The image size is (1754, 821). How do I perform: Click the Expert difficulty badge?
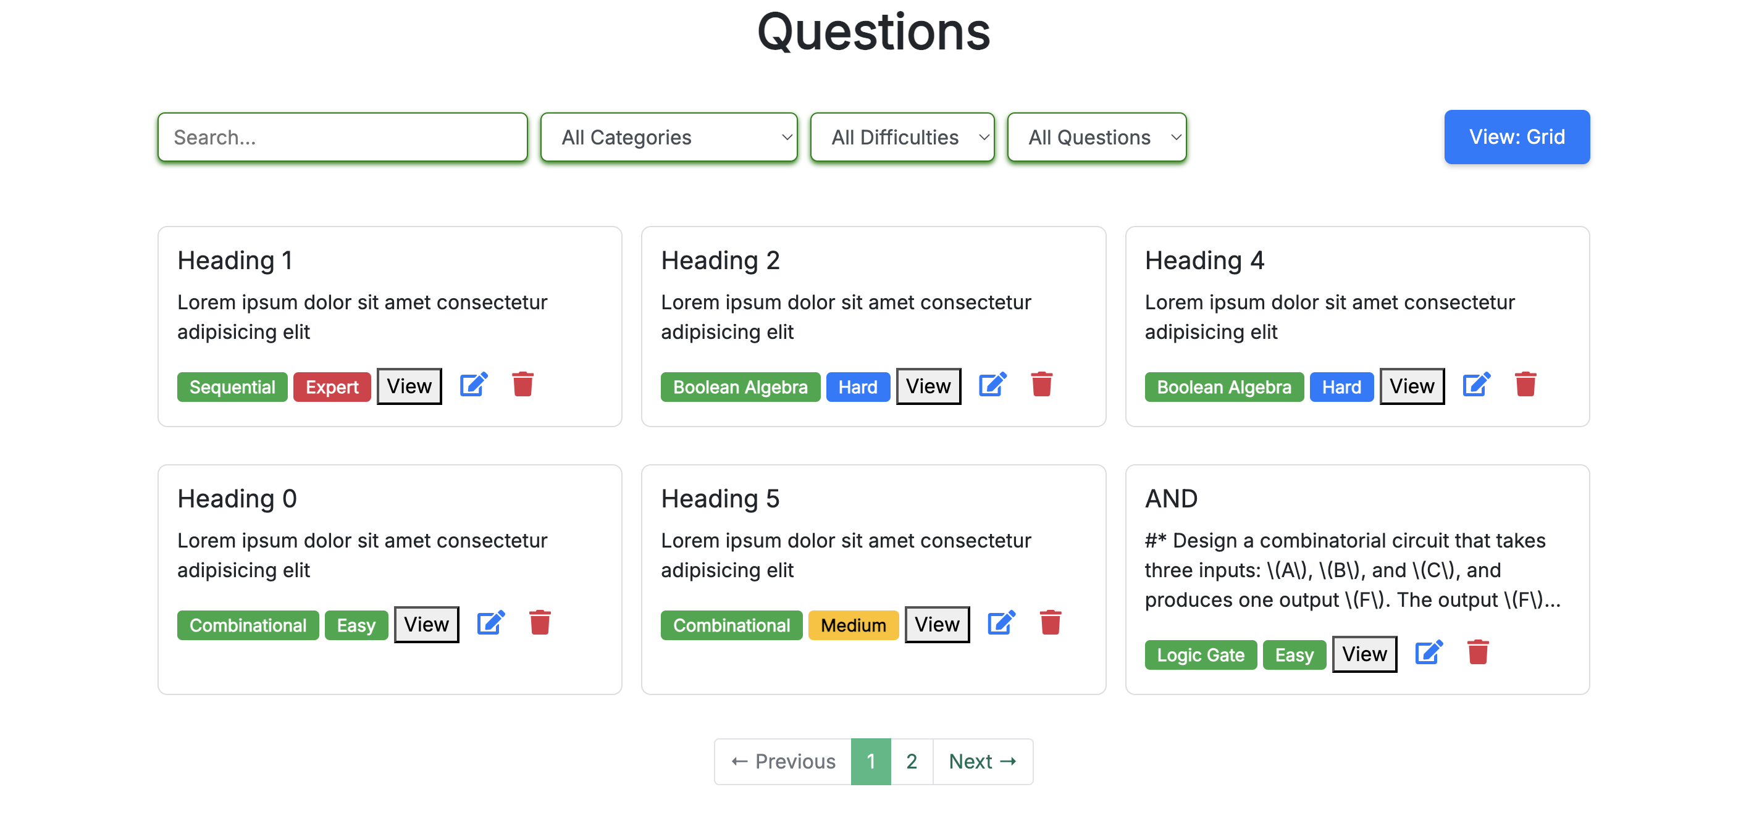[332, 386]
